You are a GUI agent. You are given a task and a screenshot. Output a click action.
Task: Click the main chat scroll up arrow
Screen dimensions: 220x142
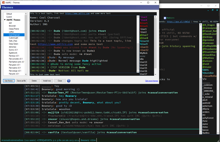pos(200,25)
